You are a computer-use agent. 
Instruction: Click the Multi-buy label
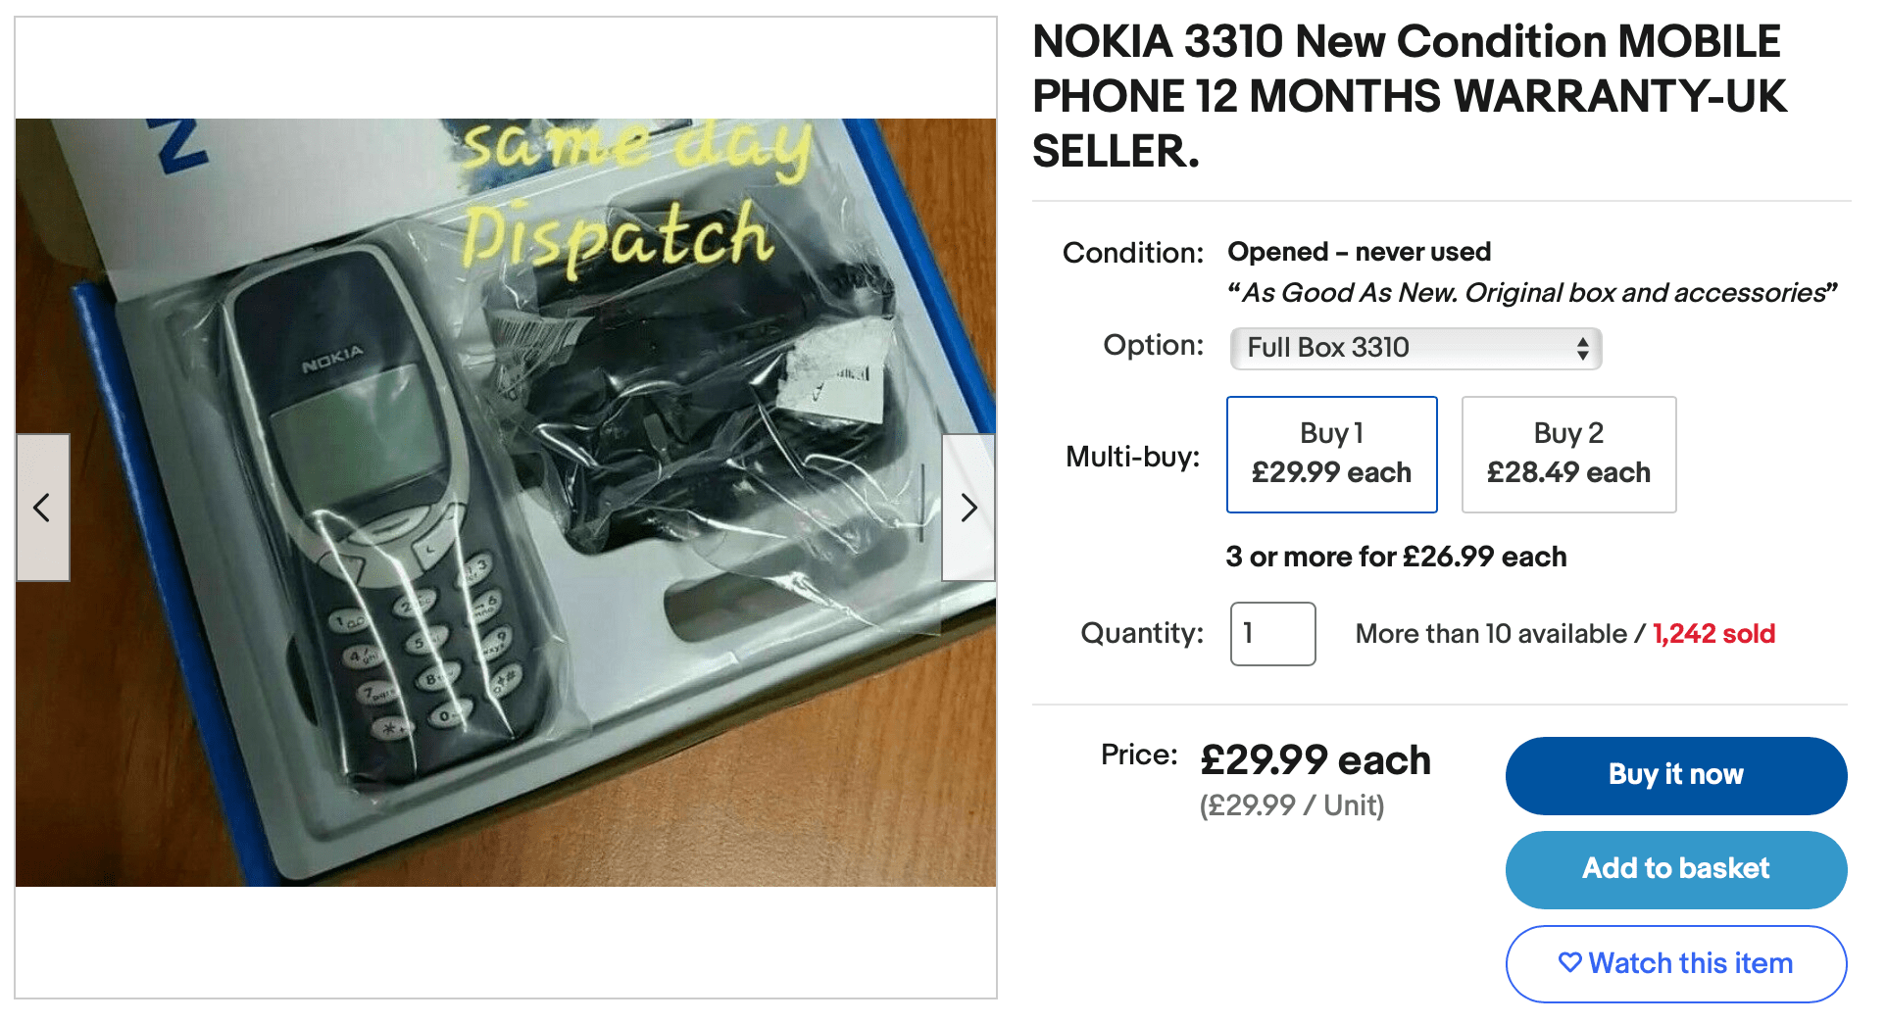(1132, 457)
